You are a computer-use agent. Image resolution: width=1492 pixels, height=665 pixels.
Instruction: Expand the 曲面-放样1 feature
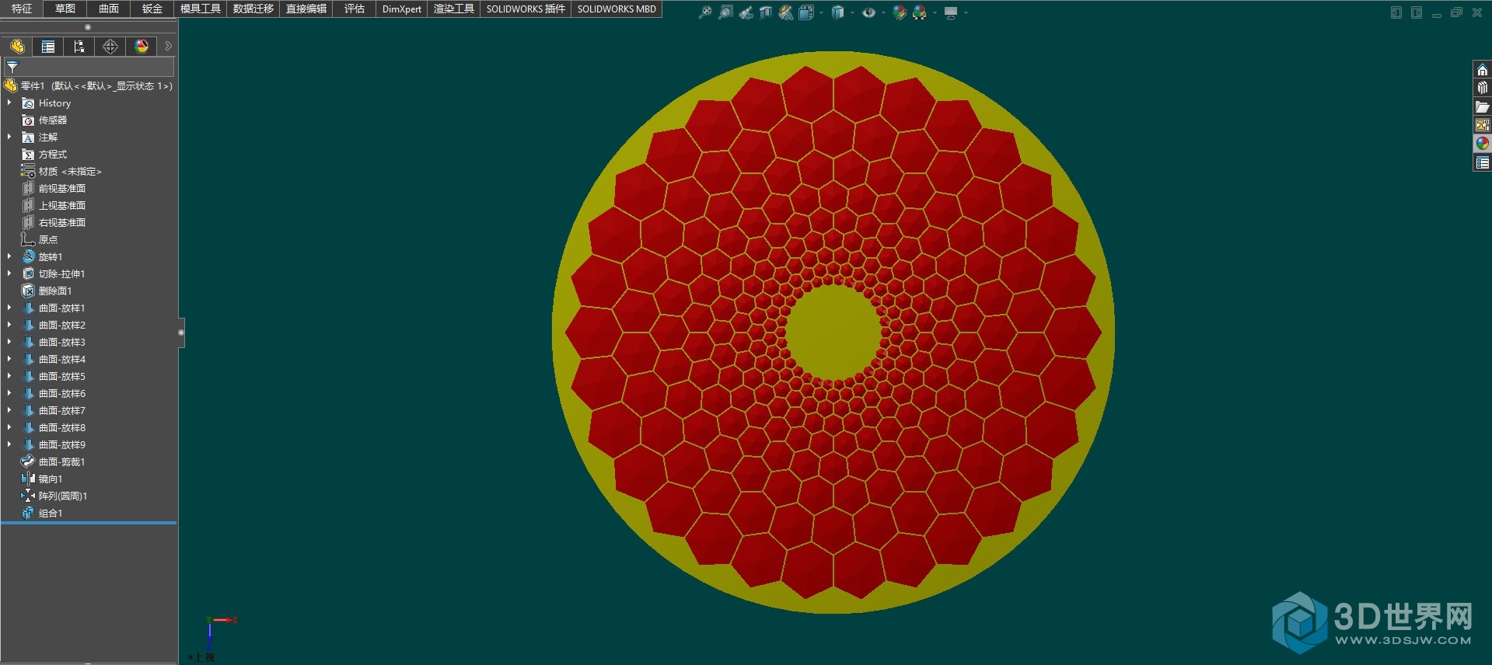9,308
